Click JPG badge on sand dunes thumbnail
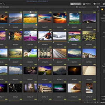The image size is (105, 105). click(x=80, y=82)
